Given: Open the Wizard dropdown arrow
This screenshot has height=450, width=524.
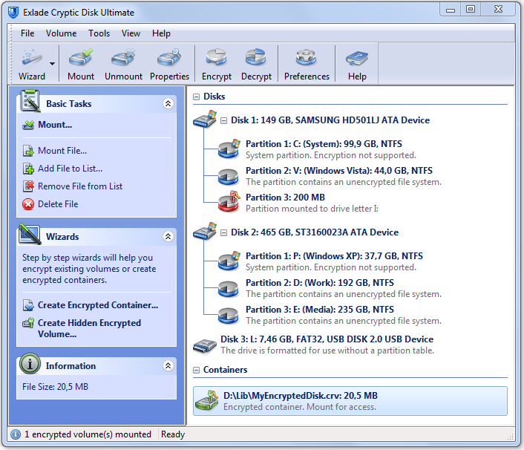Looking at the screenshot, I should click(53, 65).
